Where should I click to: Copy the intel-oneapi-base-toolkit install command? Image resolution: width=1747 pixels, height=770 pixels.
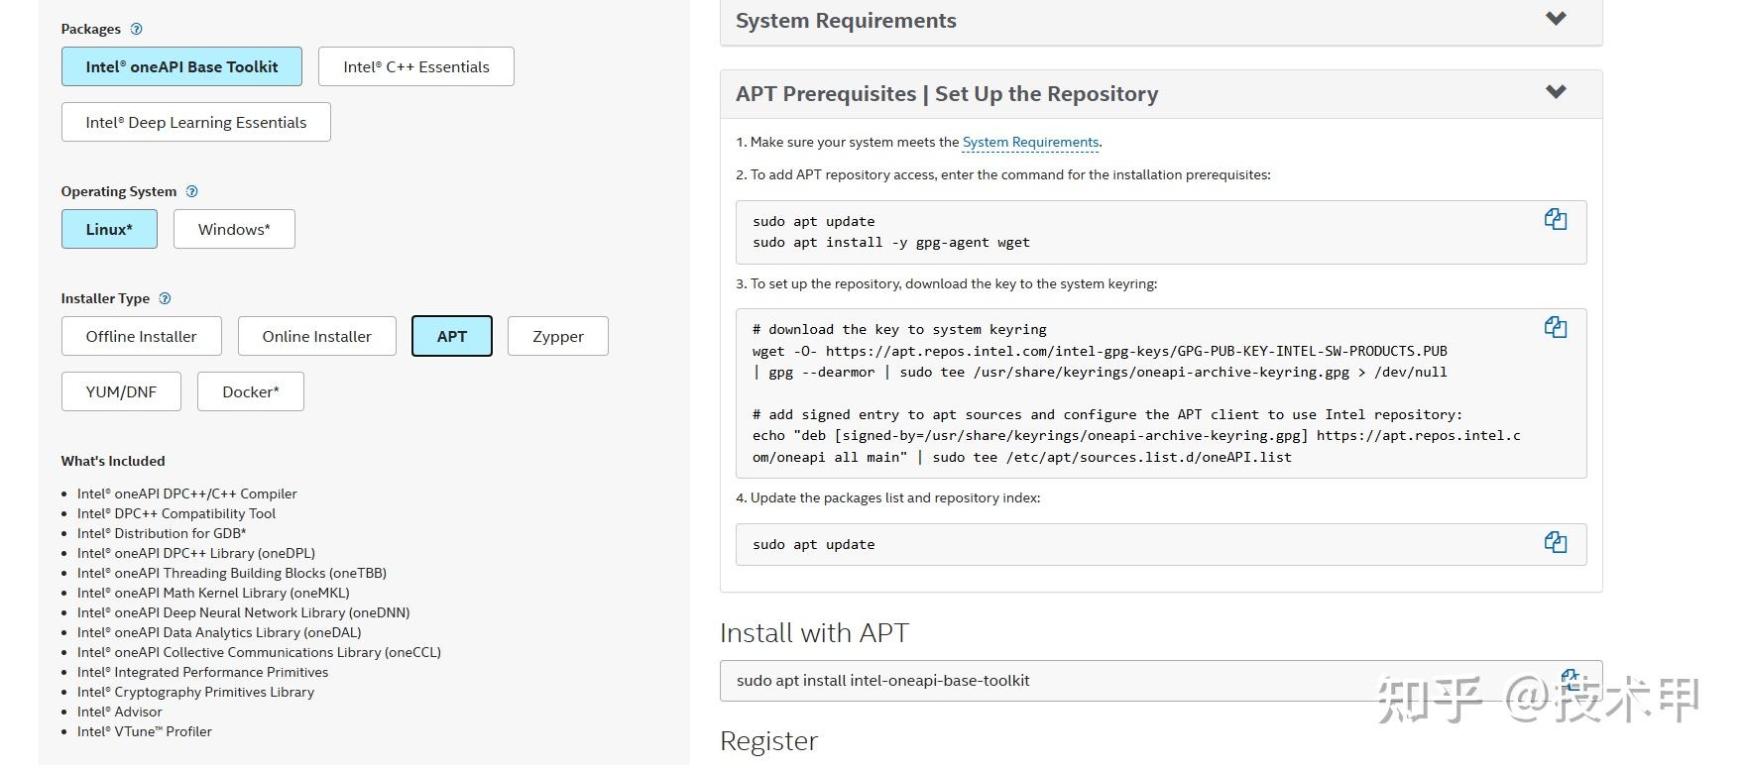tap(1570, 679)
